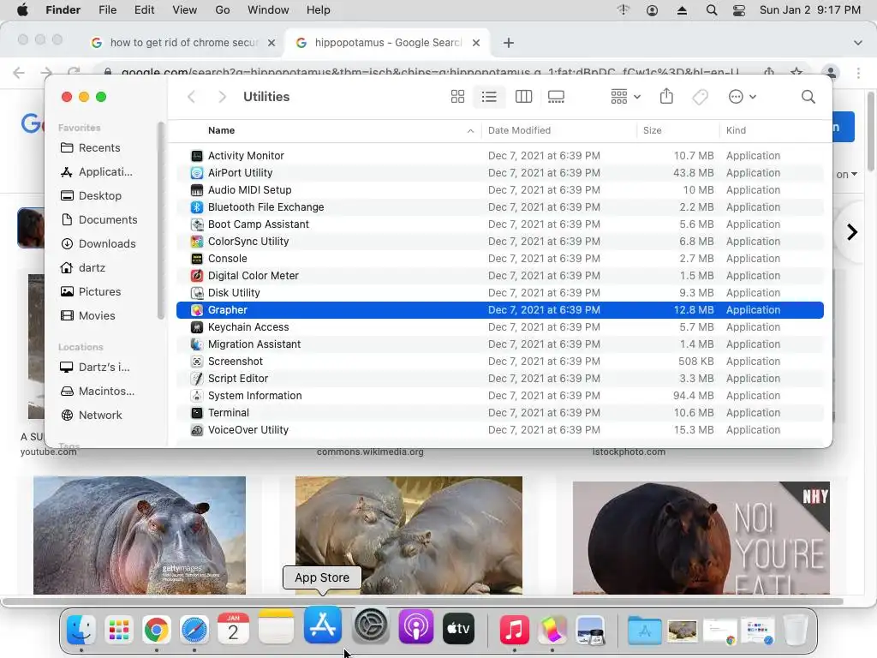This screenshot has height=658, width=877.
Task: Select the Console row
Action: pos(499,259)
